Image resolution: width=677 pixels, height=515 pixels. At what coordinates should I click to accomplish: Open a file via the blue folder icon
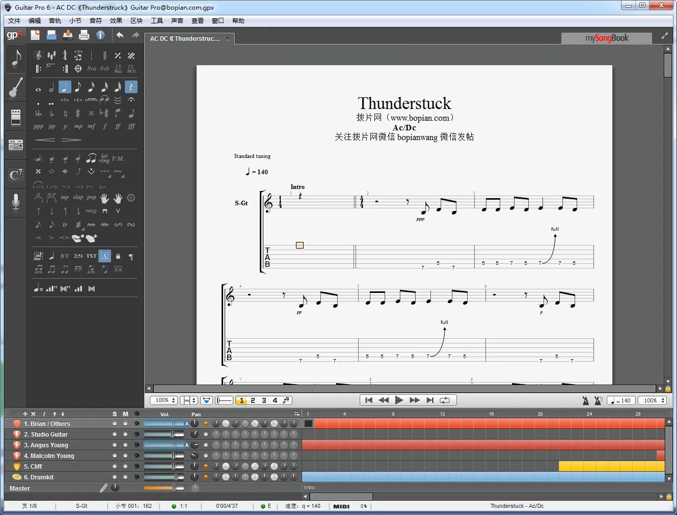coord(51,35)
